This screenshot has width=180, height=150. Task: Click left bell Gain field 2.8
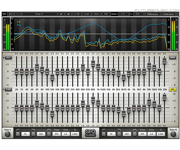tap(66, 134)
